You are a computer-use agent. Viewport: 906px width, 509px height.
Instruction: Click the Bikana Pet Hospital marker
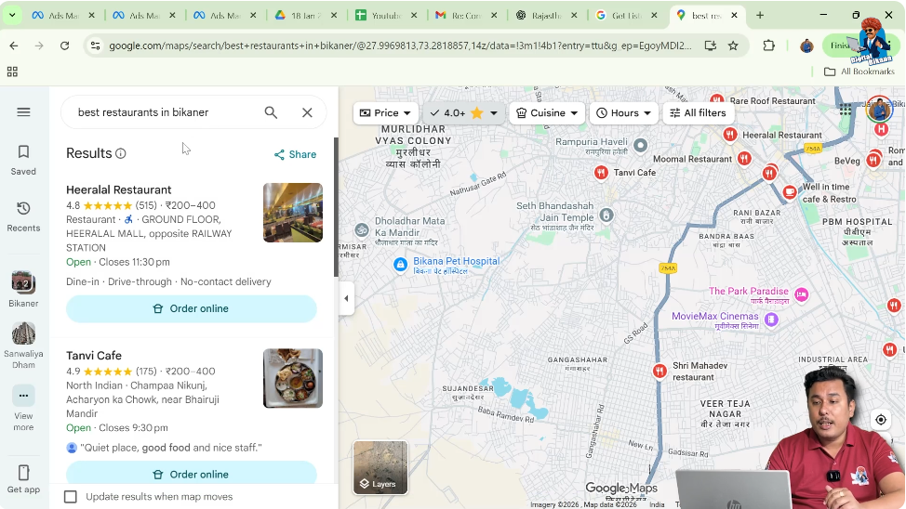pos(400,265)
